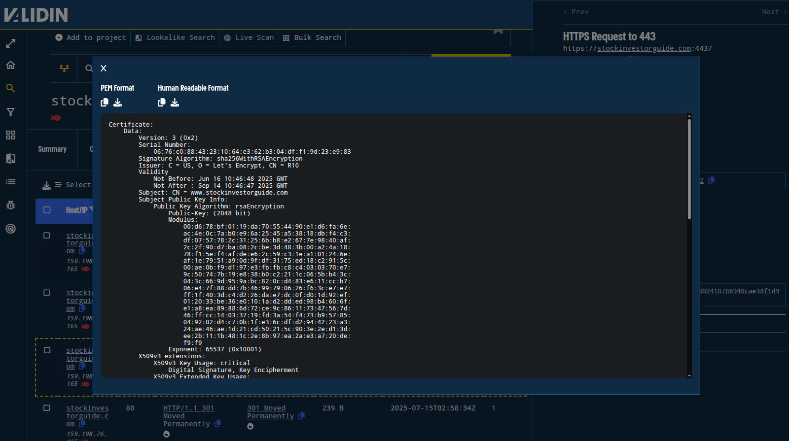Click the 2025-07-15T02:58:34Z timestamp
This screenshot has width=789, height=441.
tap(433, 408)
